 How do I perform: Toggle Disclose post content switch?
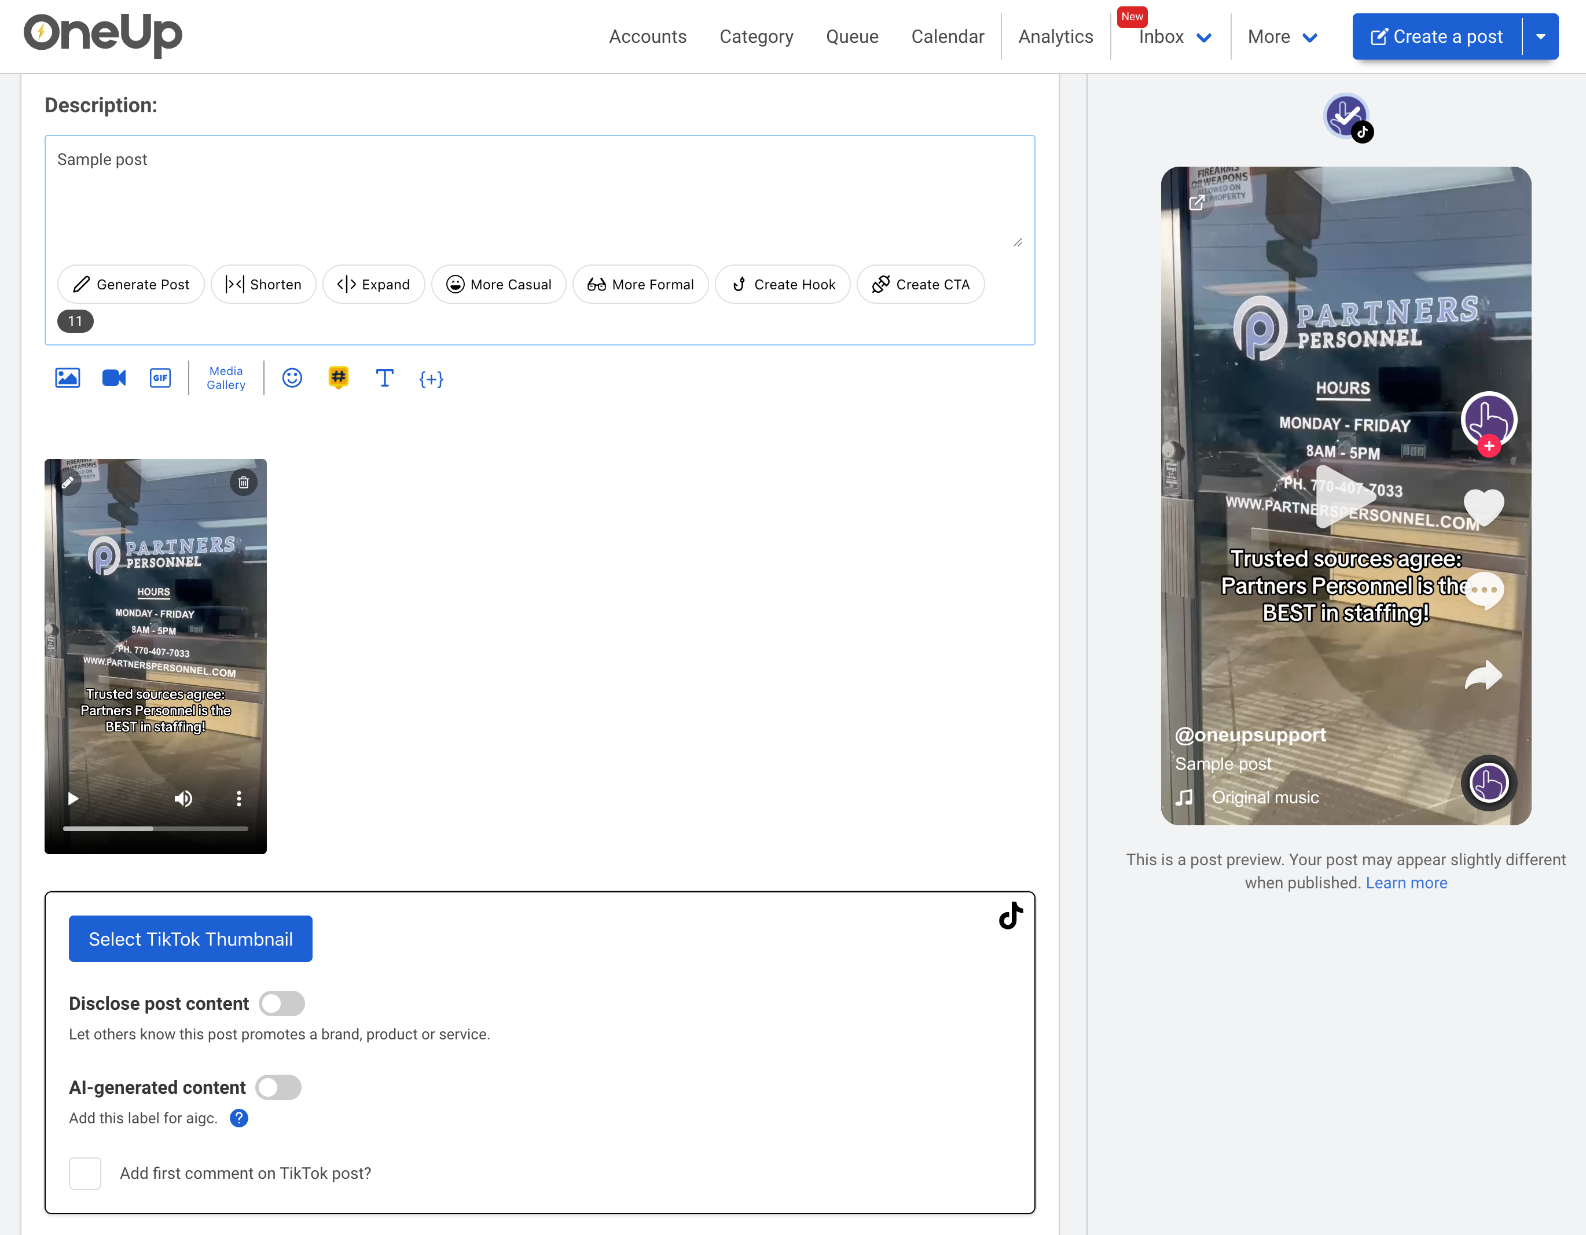282,1004
